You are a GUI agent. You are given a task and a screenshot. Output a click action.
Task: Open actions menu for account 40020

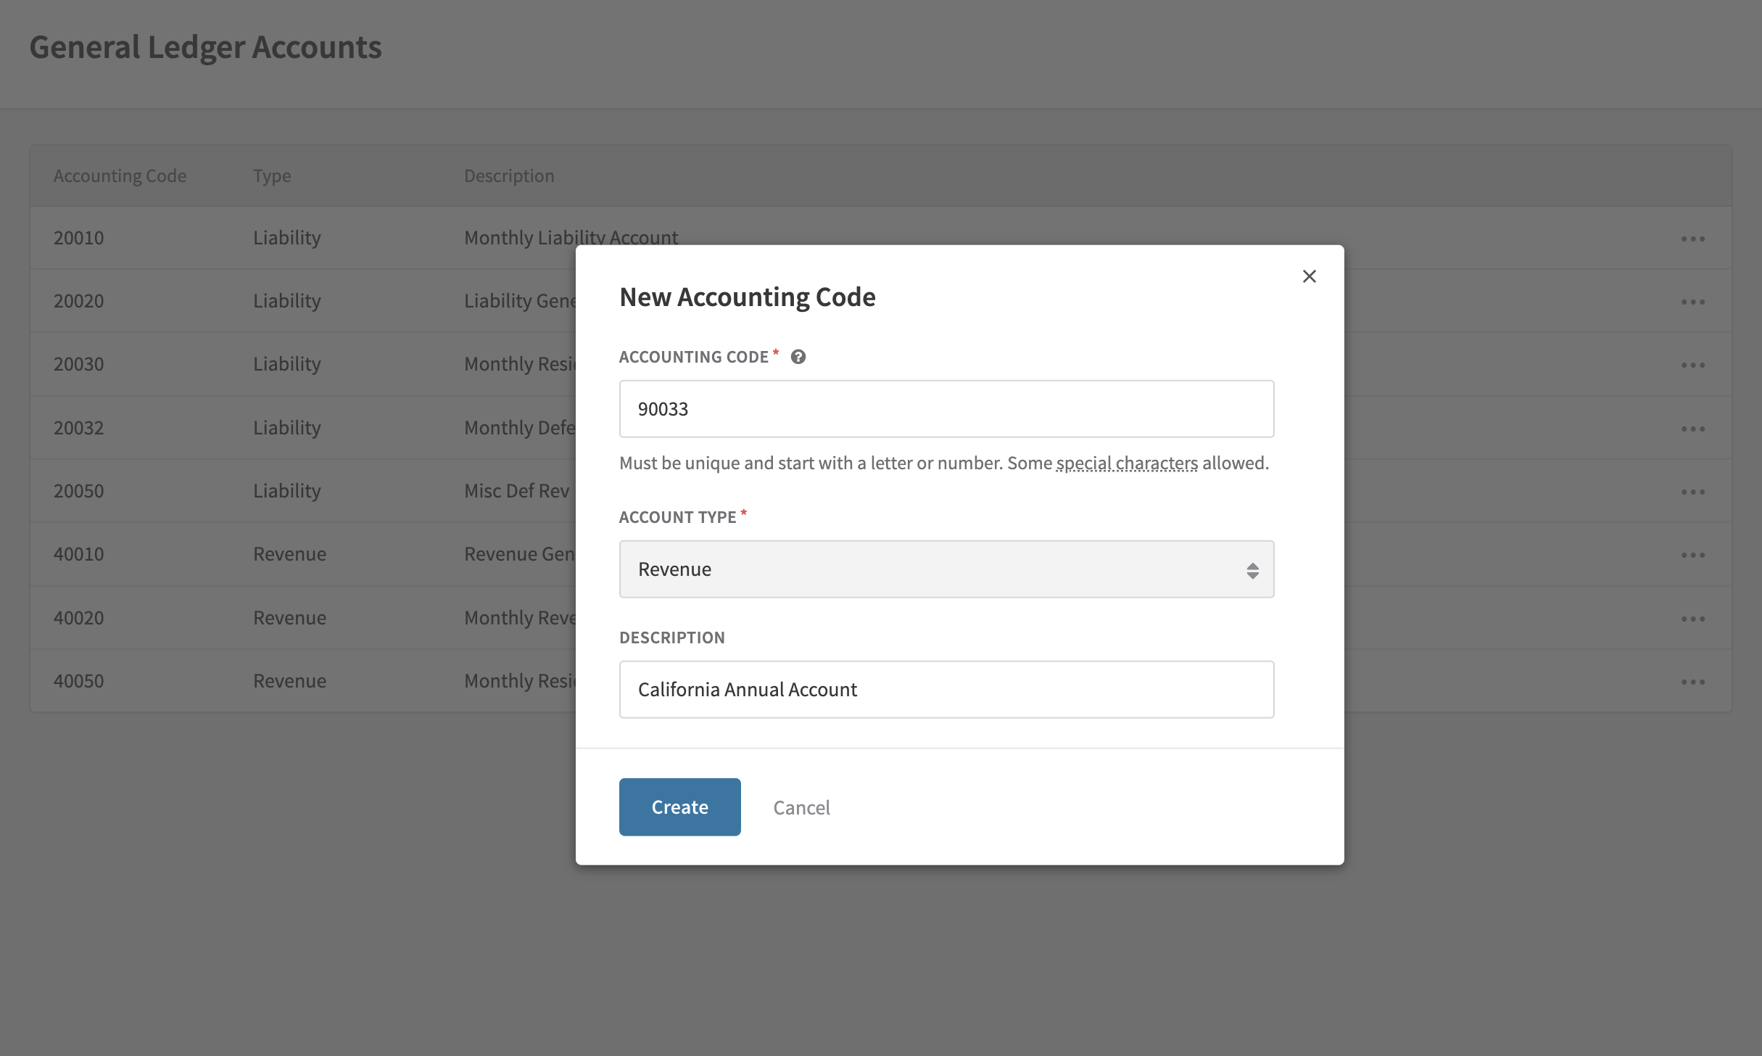1693,619
